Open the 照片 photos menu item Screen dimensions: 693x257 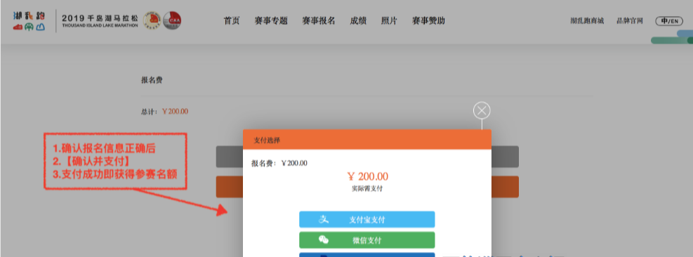[389, 21]
